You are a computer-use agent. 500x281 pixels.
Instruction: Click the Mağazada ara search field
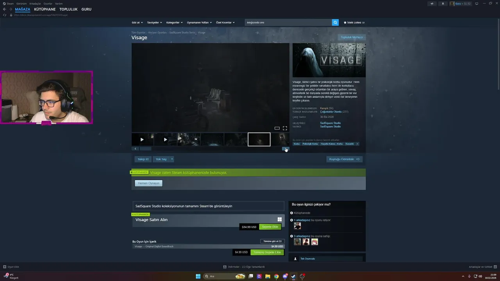click(288, 22)
